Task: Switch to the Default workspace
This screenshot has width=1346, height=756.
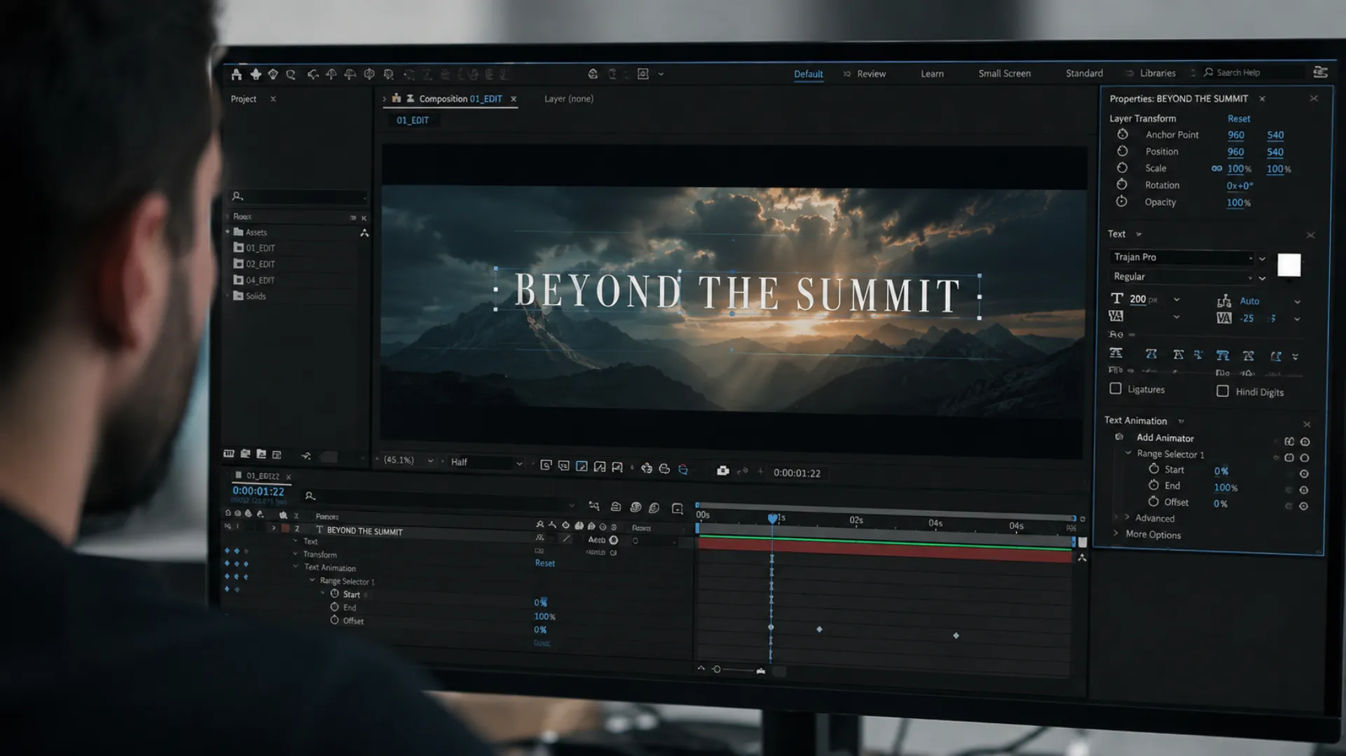Action: click(808, 73)
